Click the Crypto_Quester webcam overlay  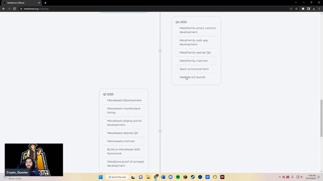coord(34,160)
